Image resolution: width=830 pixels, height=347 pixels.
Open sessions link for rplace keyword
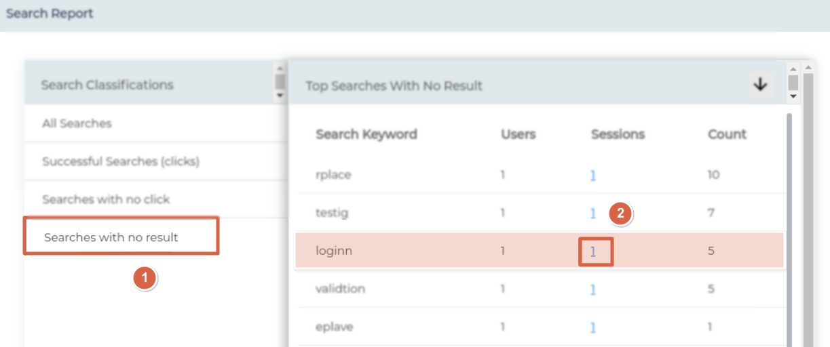[x=592, y=175]
